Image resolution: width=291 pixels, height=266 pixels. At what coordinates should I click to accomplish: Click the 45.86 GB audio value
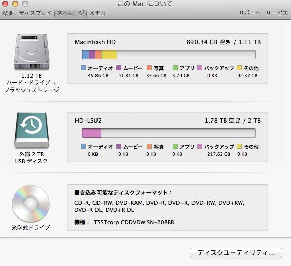(98, 76)
